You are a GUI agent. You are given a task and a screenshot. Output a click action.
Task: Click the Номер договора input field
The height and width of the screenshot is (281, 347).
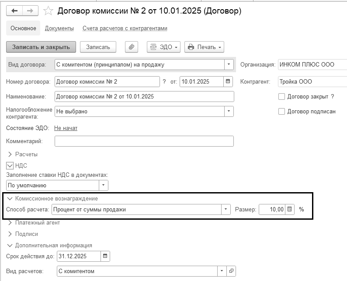click(107, 81)
